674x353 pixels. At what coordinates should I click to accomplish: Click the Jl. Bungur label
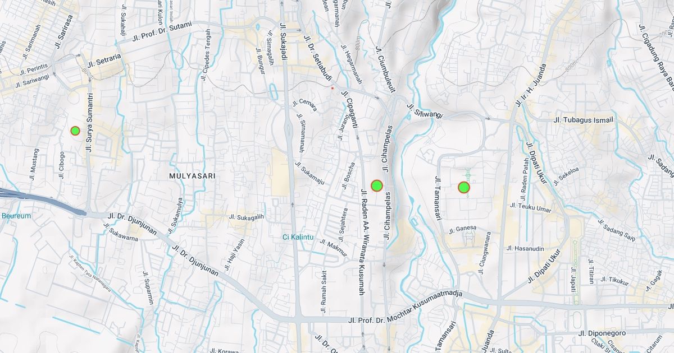[x=261, y=61]
